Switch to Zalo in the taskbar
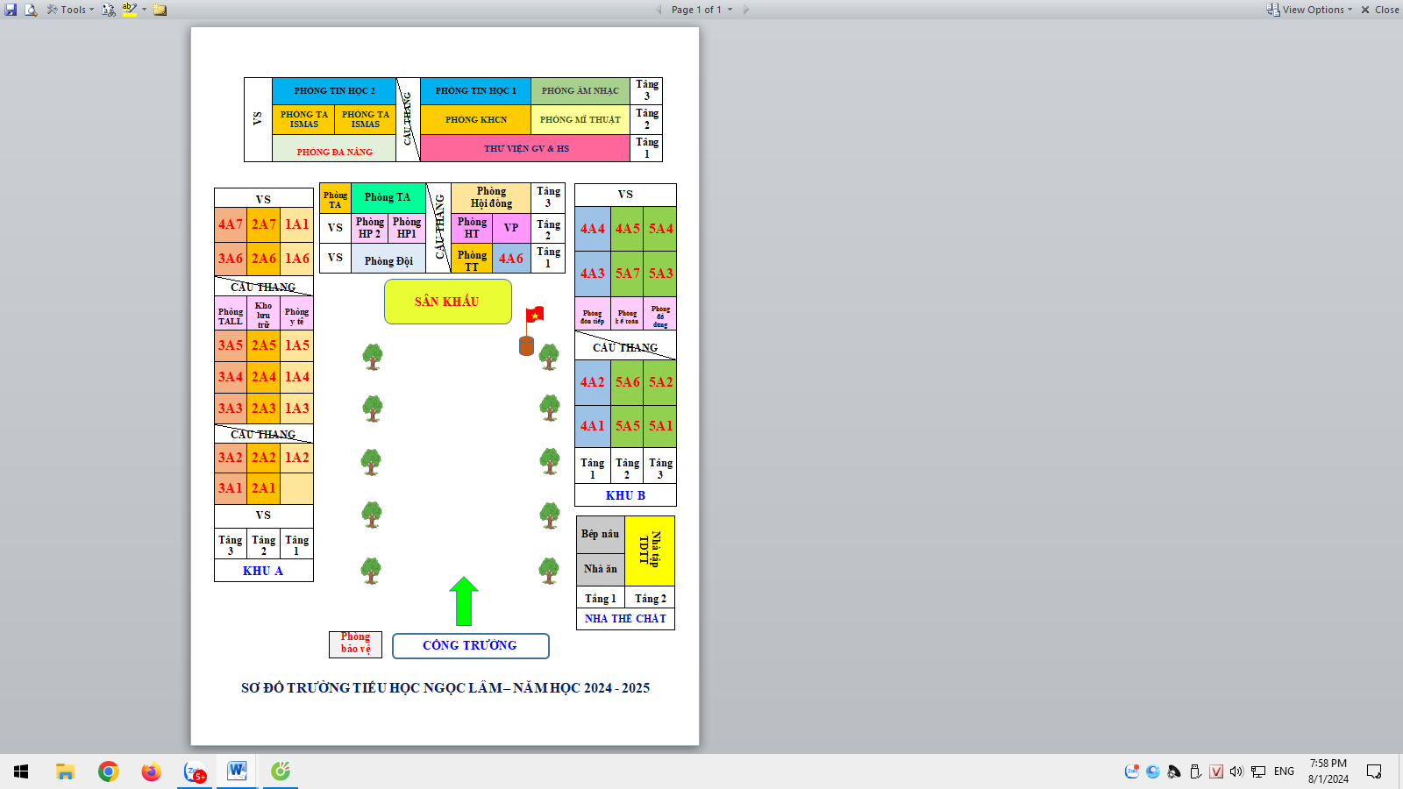This screenshot has width=1403, height=789. pyautogui.click(x=195, y=771)
